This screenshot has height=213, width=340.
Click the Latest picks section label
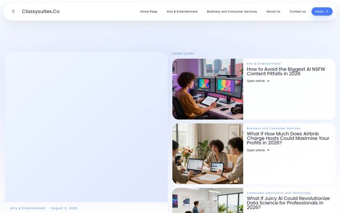[183, 53]
